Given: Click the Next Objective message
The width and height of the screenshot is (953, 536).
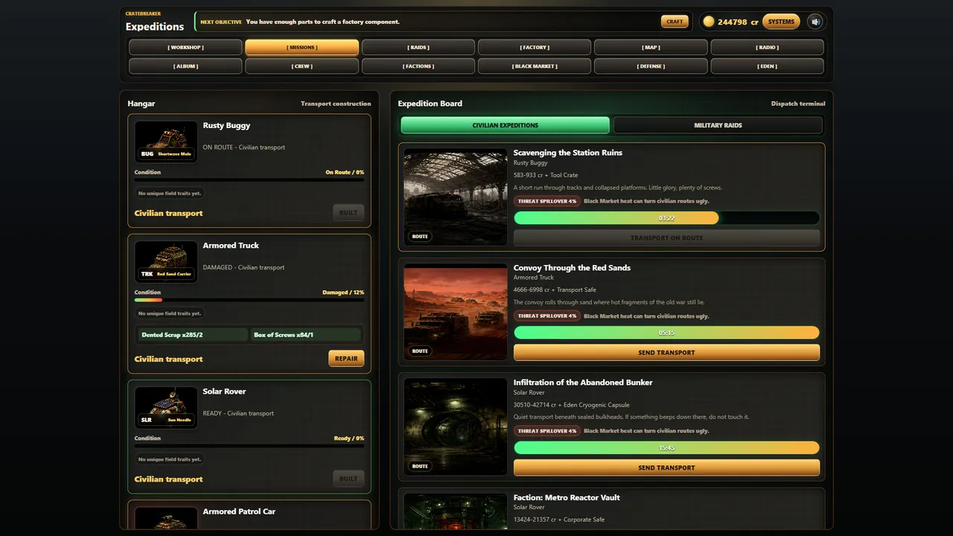Looking at the screenshot, I should 322,22.
